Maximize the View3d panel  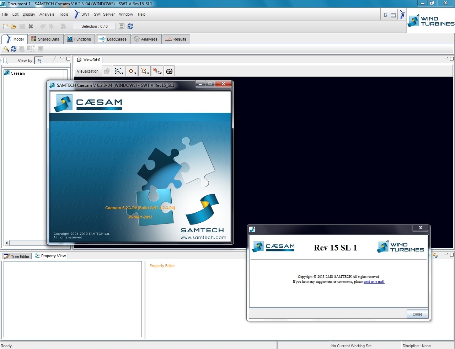[x=452, y=59]
